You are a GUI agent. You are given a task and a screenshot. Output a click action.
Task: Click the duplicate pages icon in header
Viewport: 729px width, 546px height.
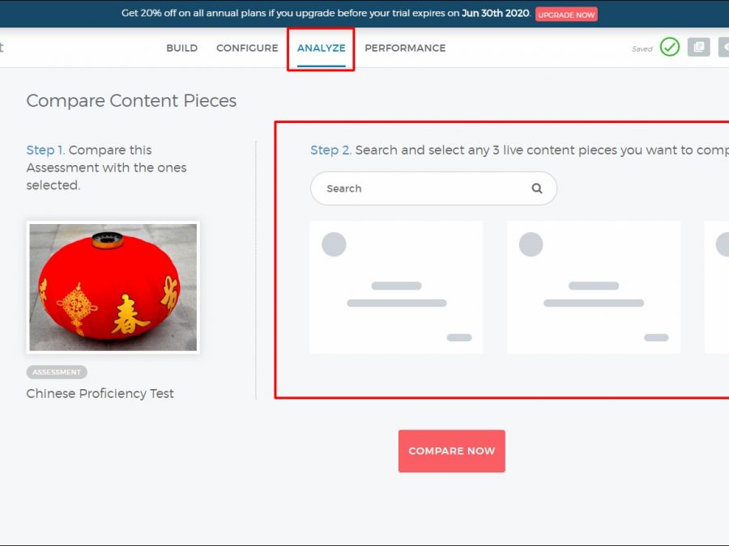coord(698,48)
